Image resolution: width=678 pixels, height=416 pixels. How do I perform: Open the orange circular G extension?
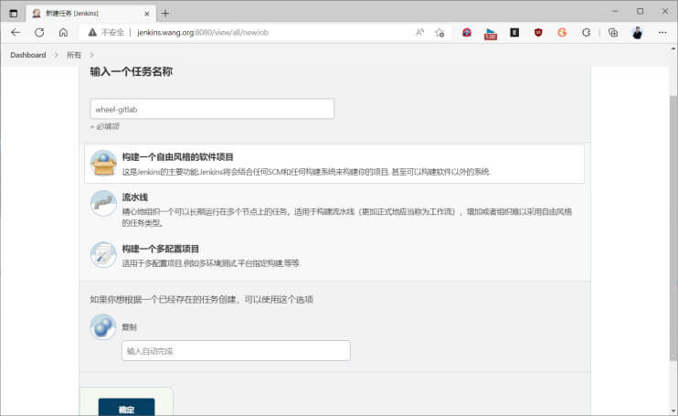(x=562, y=32)
